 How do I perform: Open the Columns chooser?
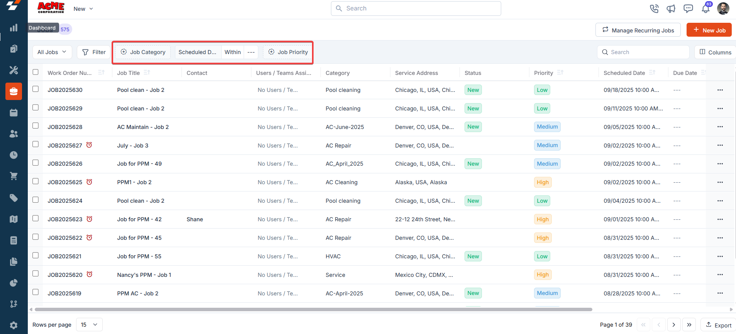pos(715,52)
